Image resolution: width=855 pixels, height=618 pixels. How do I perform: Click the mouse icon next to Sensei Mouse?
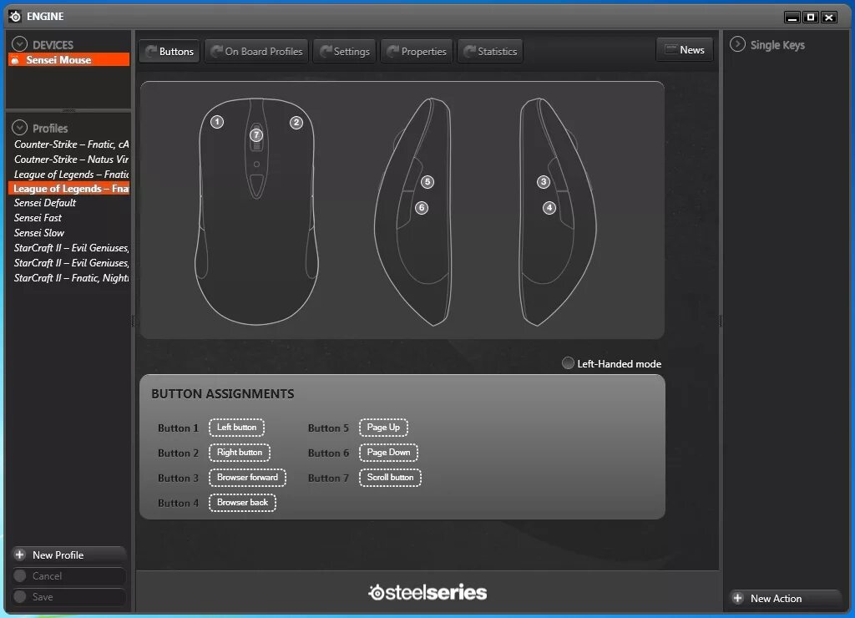pos(15,60)
